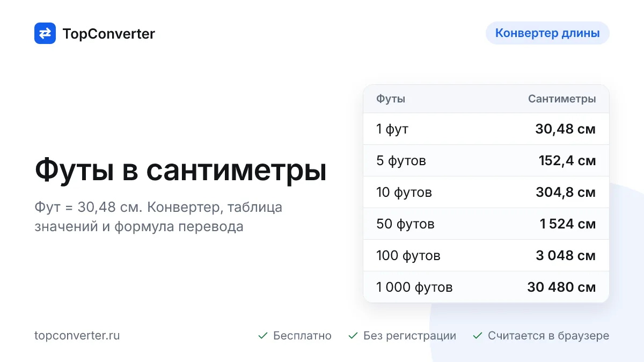Click the checkmark icon beside Бесплатно

[263, 336]
